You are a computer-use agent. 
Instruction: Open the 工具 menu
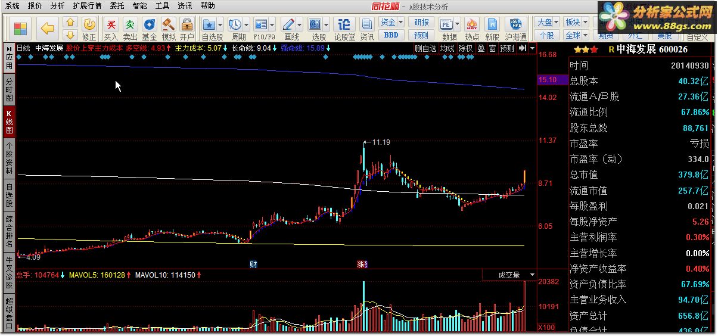[162, 6]
